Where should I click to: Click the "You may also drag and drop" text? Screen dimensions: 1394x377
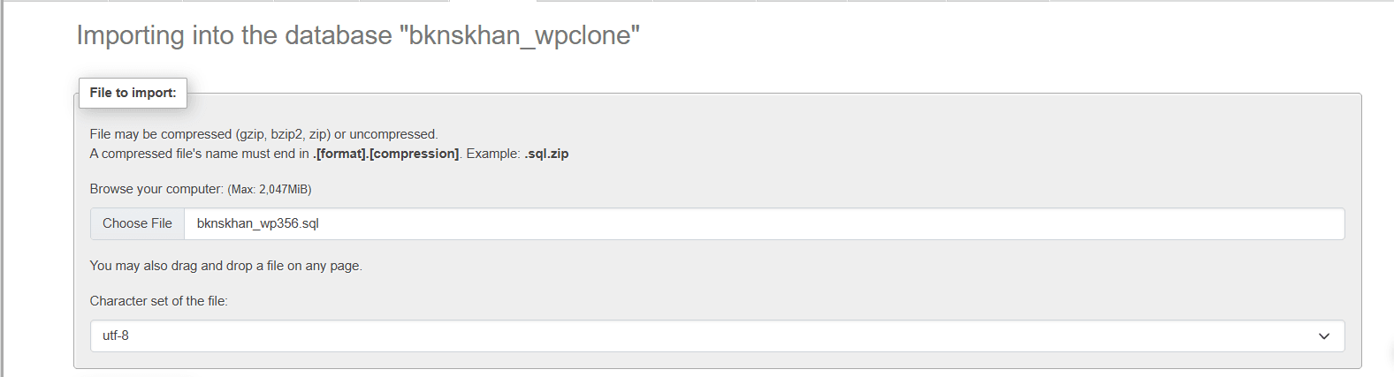225,266
